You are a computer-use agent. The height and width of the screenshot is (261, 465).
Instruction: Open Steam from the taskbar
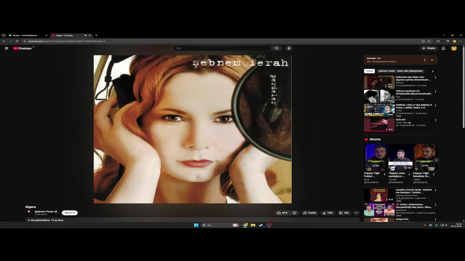260,225
